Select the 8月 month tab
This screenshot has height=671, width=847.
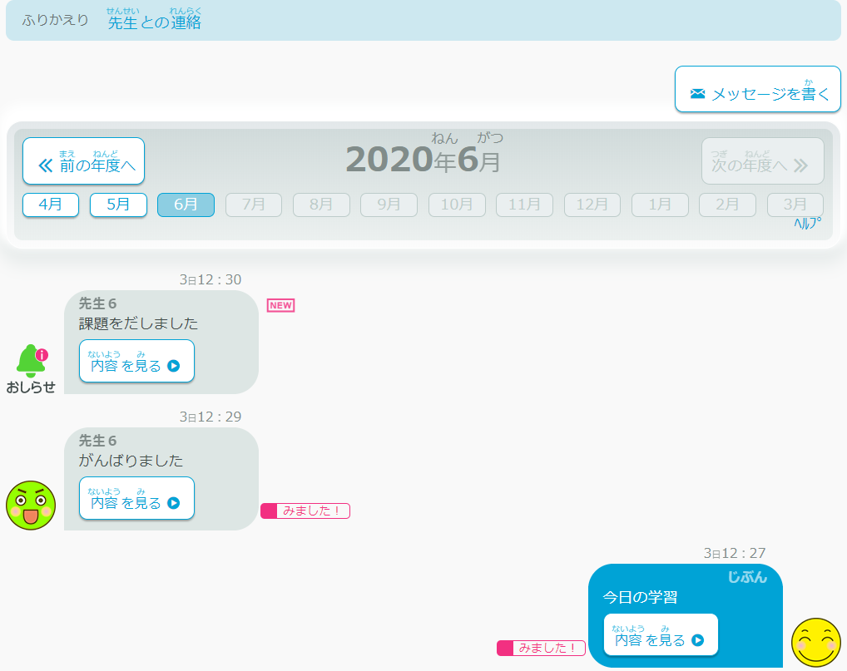pos(321,205)
